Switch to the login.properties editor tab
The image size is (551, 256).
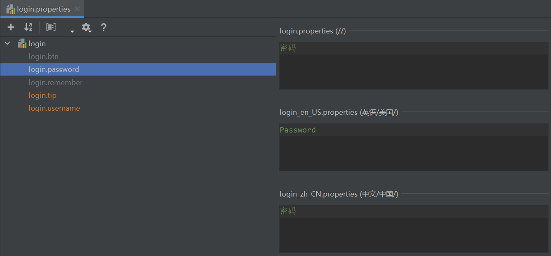point(43,9)
